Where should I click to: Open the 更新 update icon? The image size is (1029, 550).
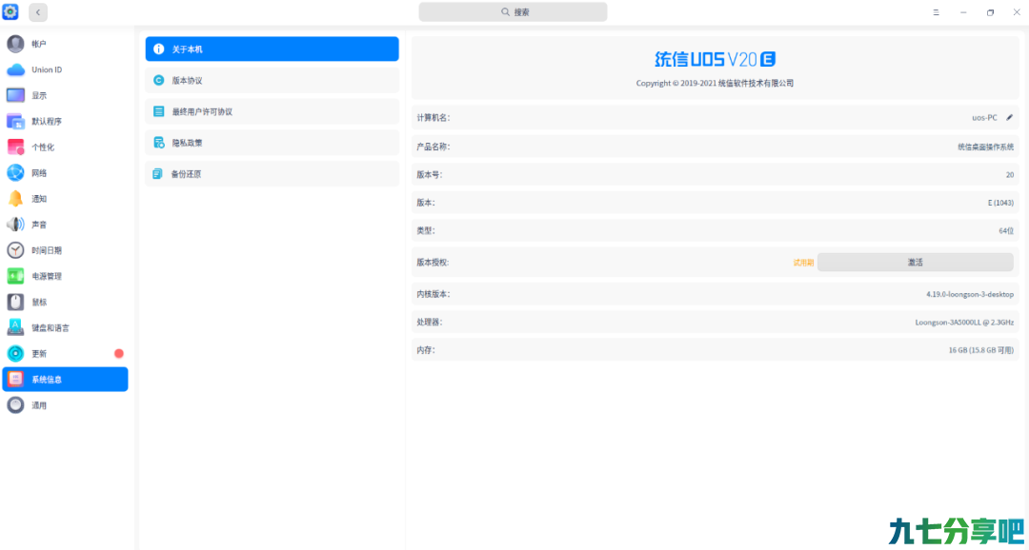pyautogui.click(x=15, y=353)
